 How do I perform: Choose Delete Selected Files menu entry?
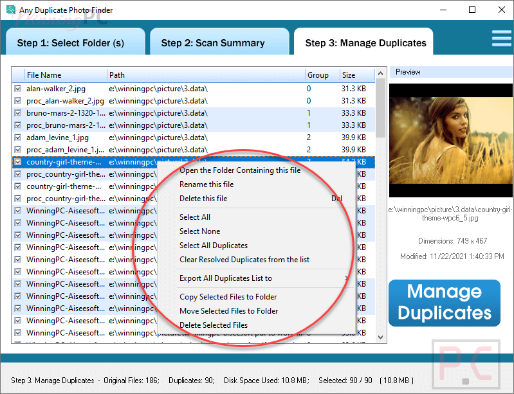[256, 325]
